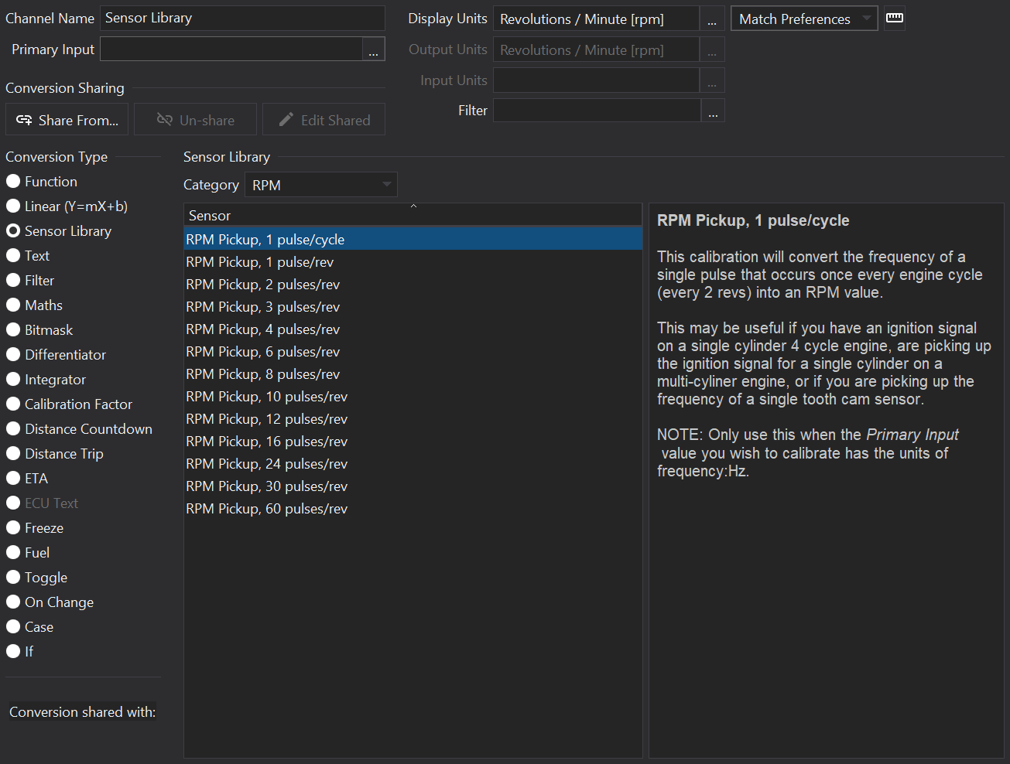Select RPM Pickup, 1 pulse/rev sensor
The image size is (1010, 764).
click(260, 262)
